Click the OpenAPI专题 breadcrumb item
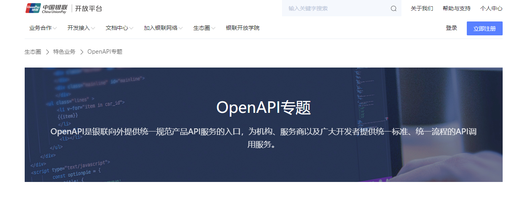Viewport: 515px width, 205px height. point(105,52)
